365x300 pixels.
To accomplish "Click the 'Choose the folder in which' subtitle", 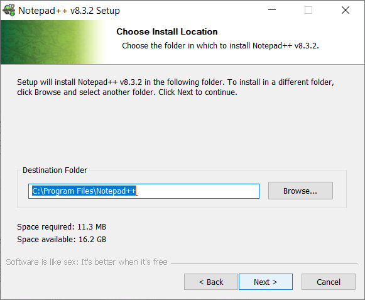I will (x=221, y=46).
